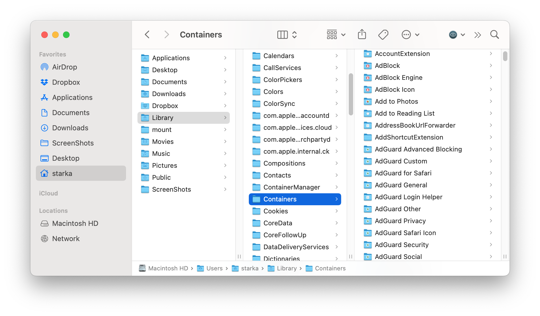Select the CoreFollowUp folder

coord(295,235)
